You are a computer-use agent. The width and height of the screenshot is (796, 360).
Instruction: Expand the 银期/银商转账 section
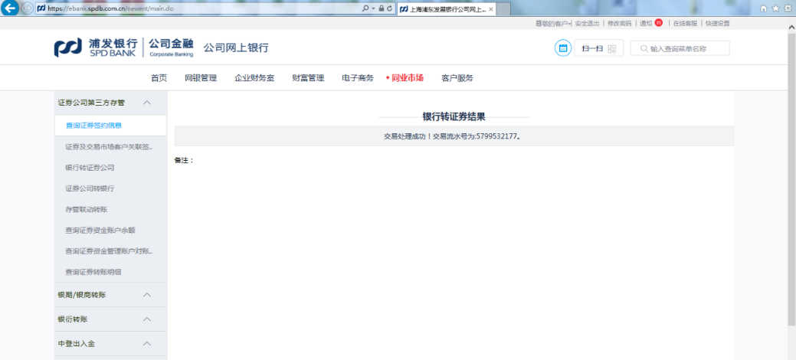147,295
